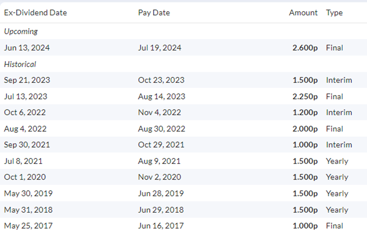Image resolution: width=367 pixels, height=233 pixels.
Task: Click pay date Oct 29, 2021
Action: pyautogui.click(x=161, y=145)
